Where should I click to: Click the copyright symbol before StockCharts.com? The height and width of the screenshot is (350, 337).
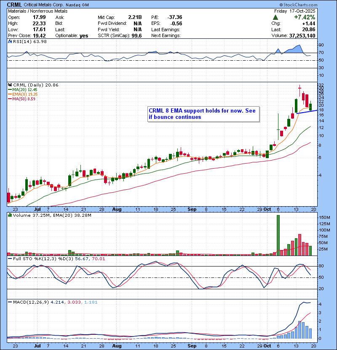pos(281,5)
